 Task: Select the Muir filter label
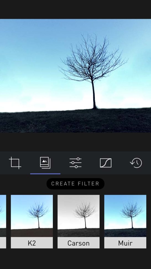coord(125,243)
